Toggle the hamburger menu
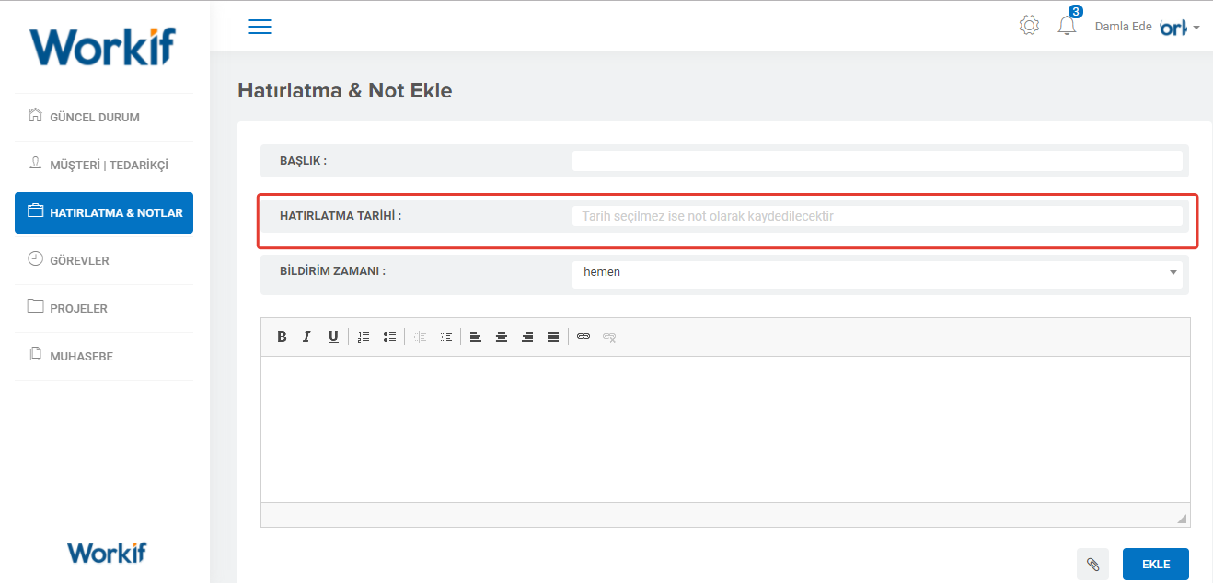 click(x=260, y=27)
